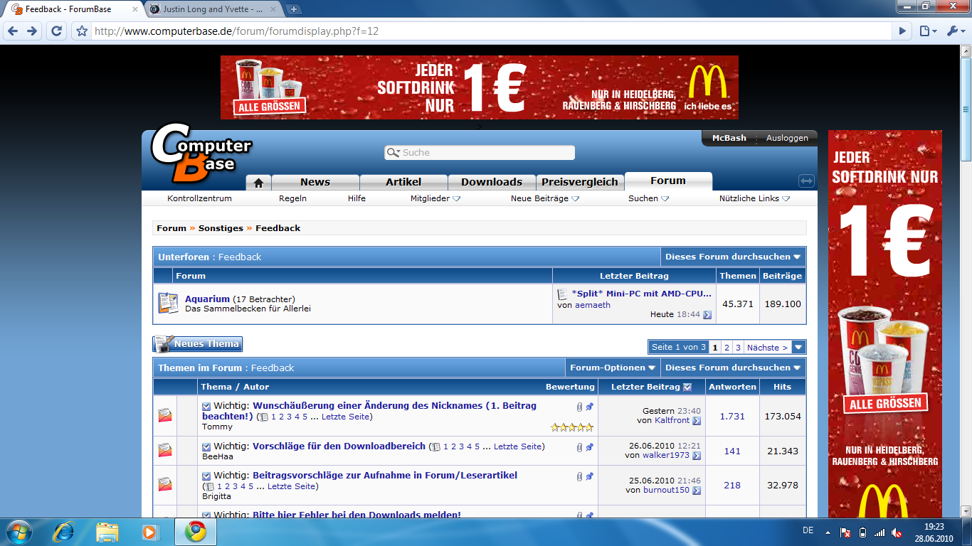Viewport: 972px width, 546px height.
Task: Sort by the Letzter Beitrag column header
Action: click(x=646, y=387)
